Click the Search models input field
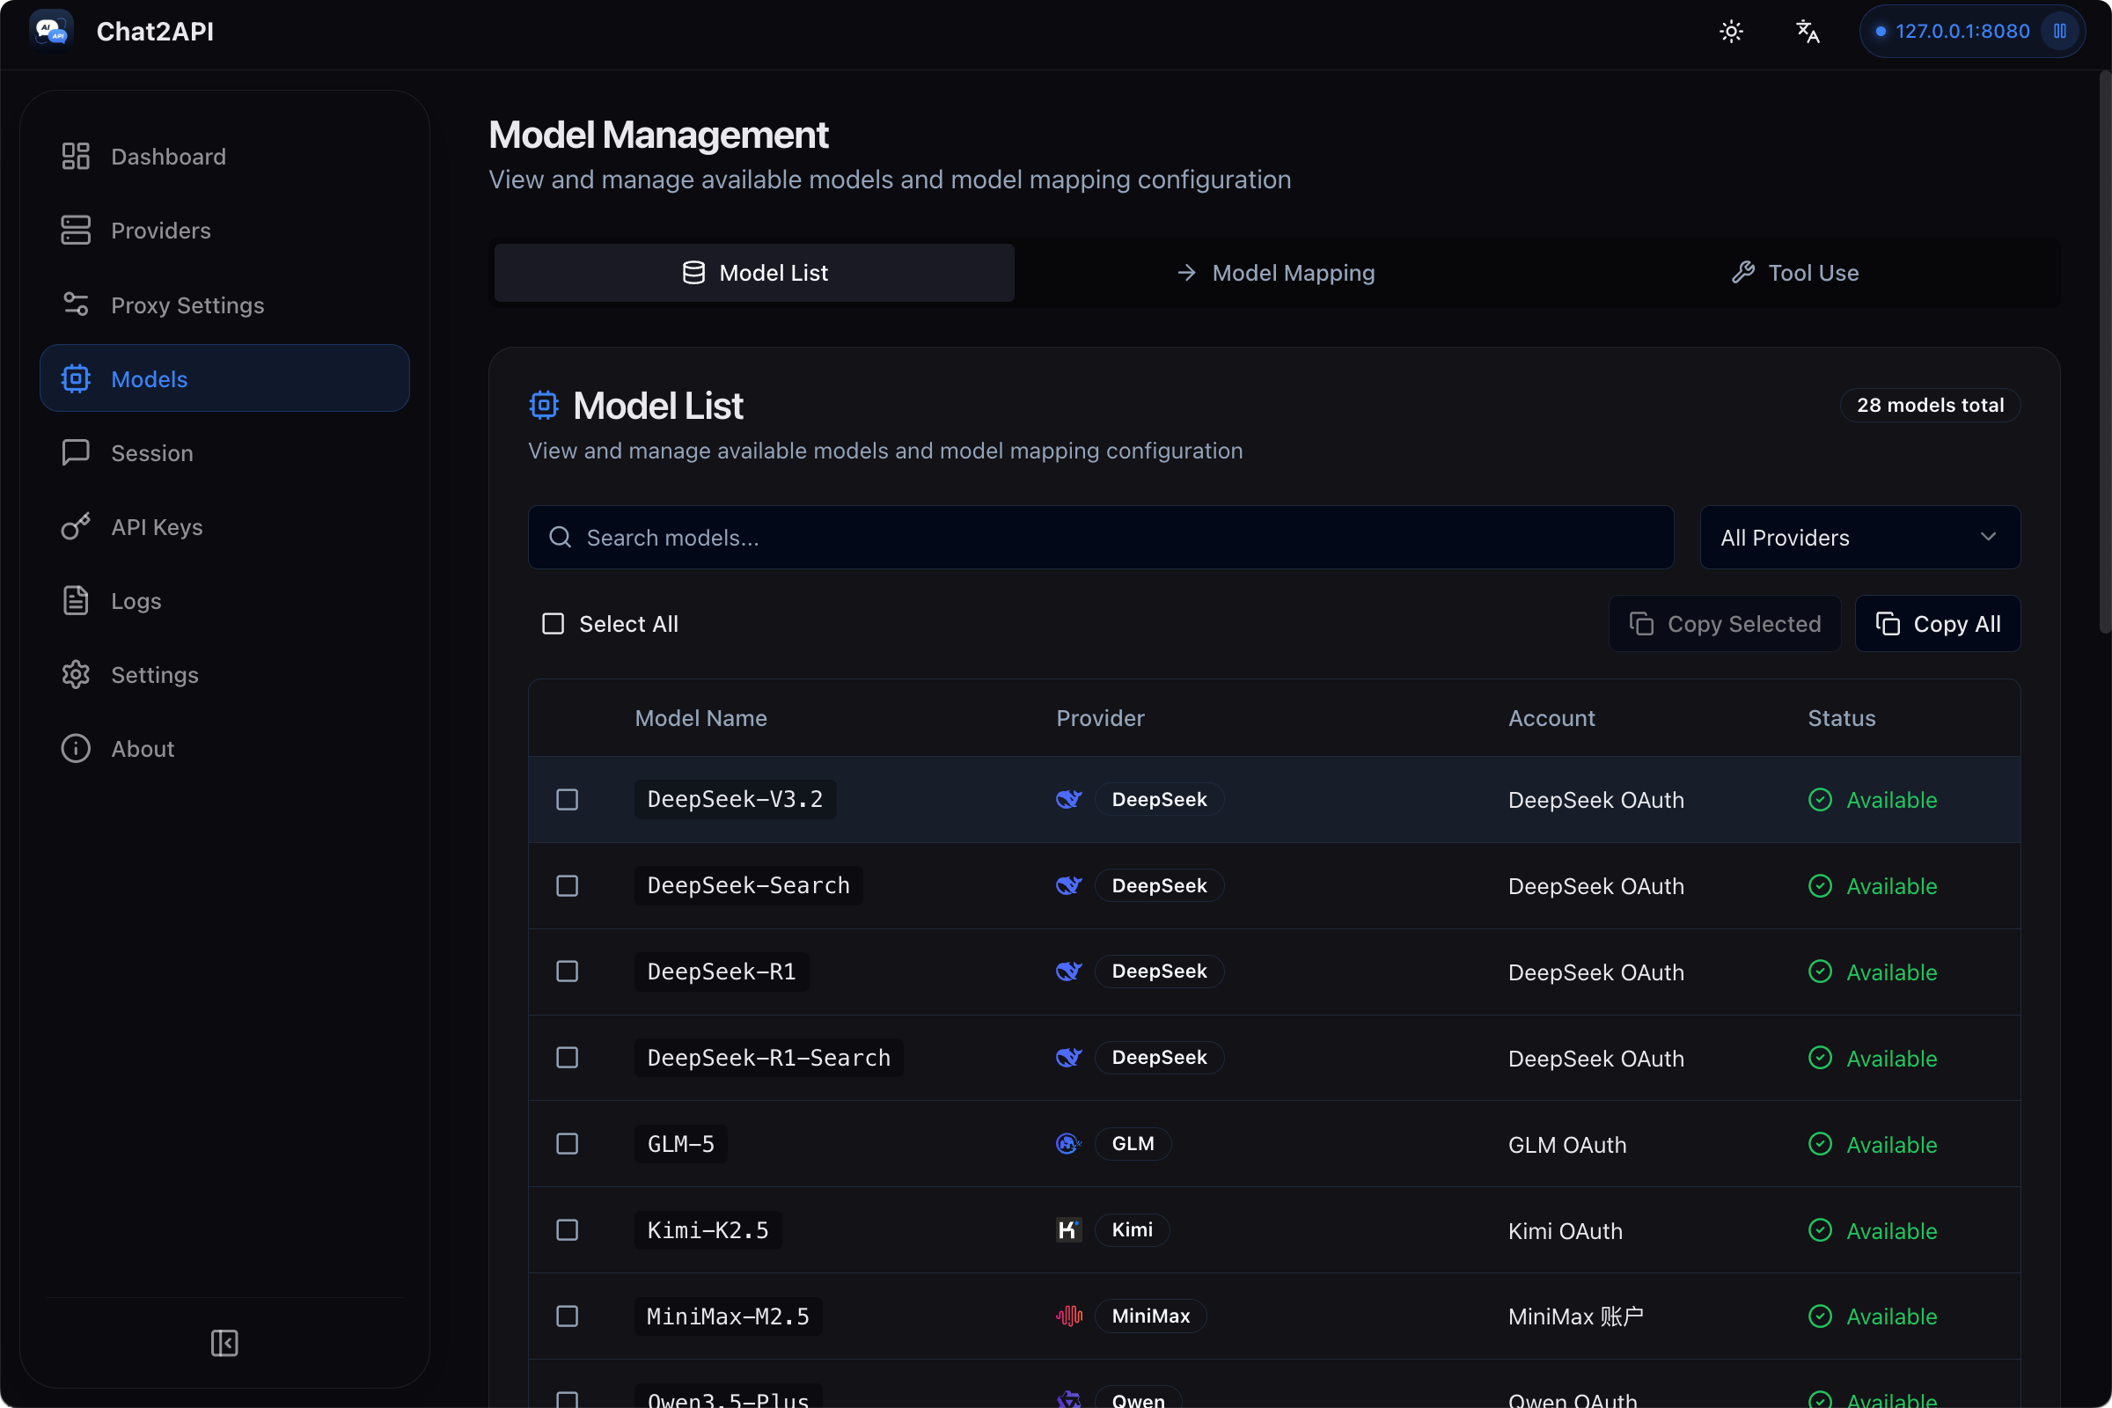2112x1408 pixels. click(x=1101, y=537)
